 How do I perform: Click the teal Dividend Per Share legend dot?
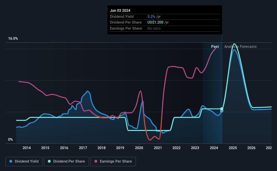pyautogui.click(x=49, y=161)
